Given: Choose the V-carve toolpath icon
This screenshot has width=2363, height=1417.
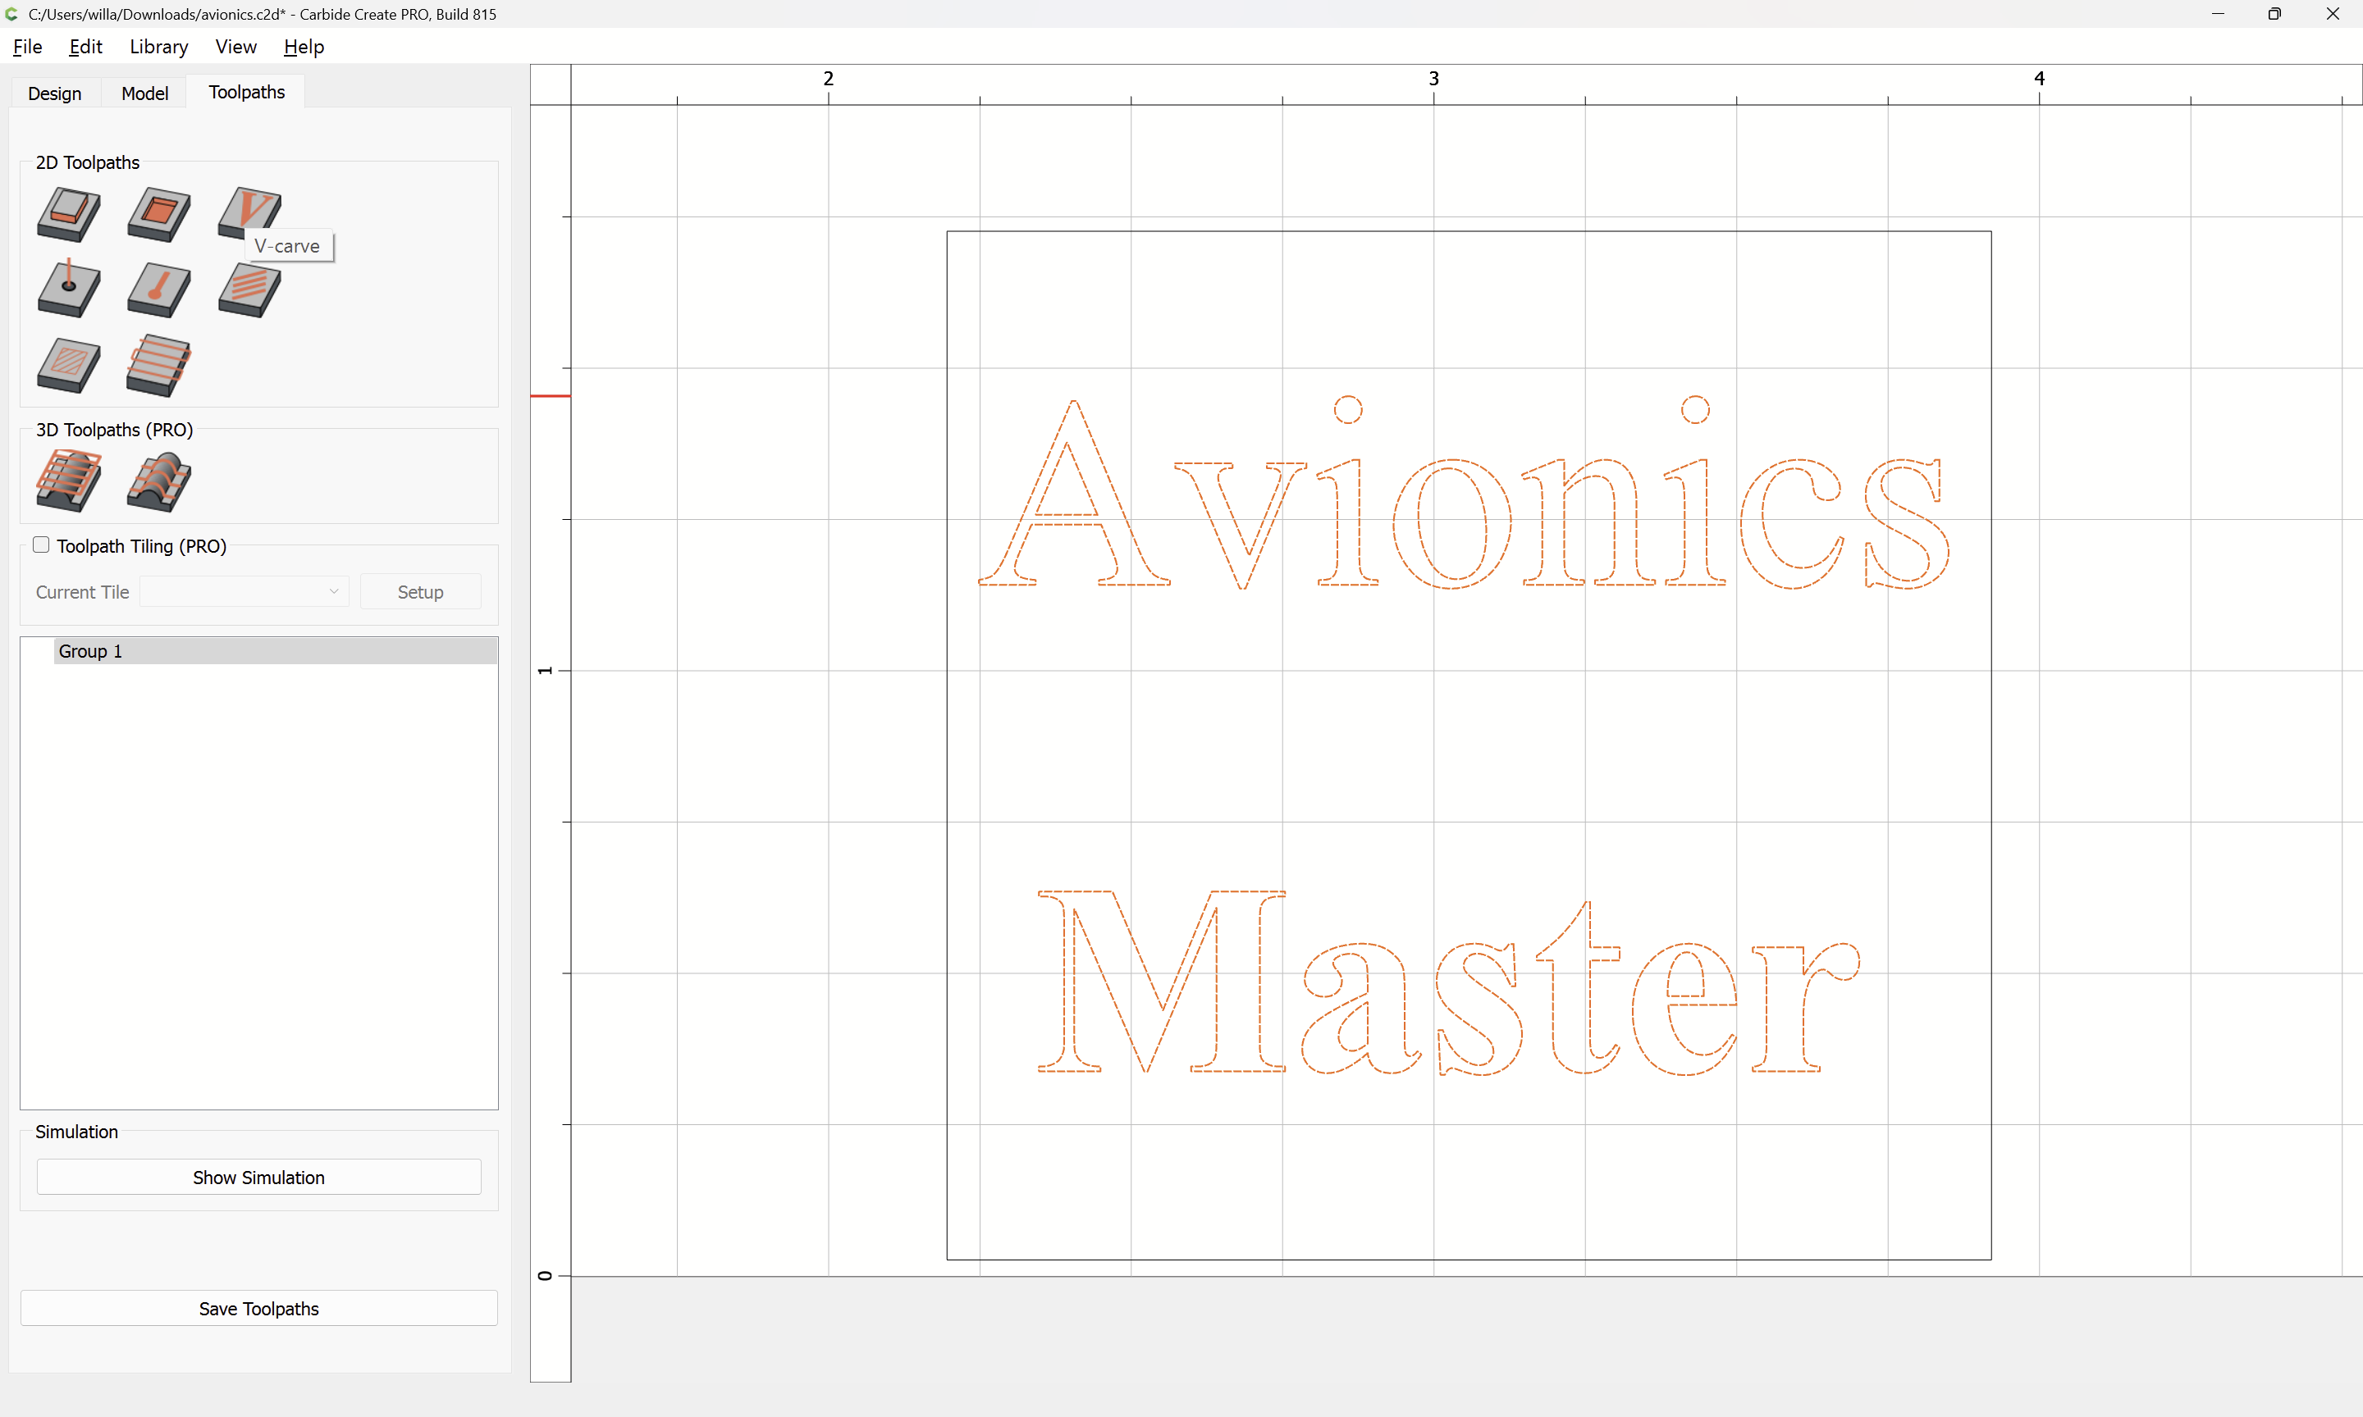Looking at the screenshot, I should pos(249,212).
